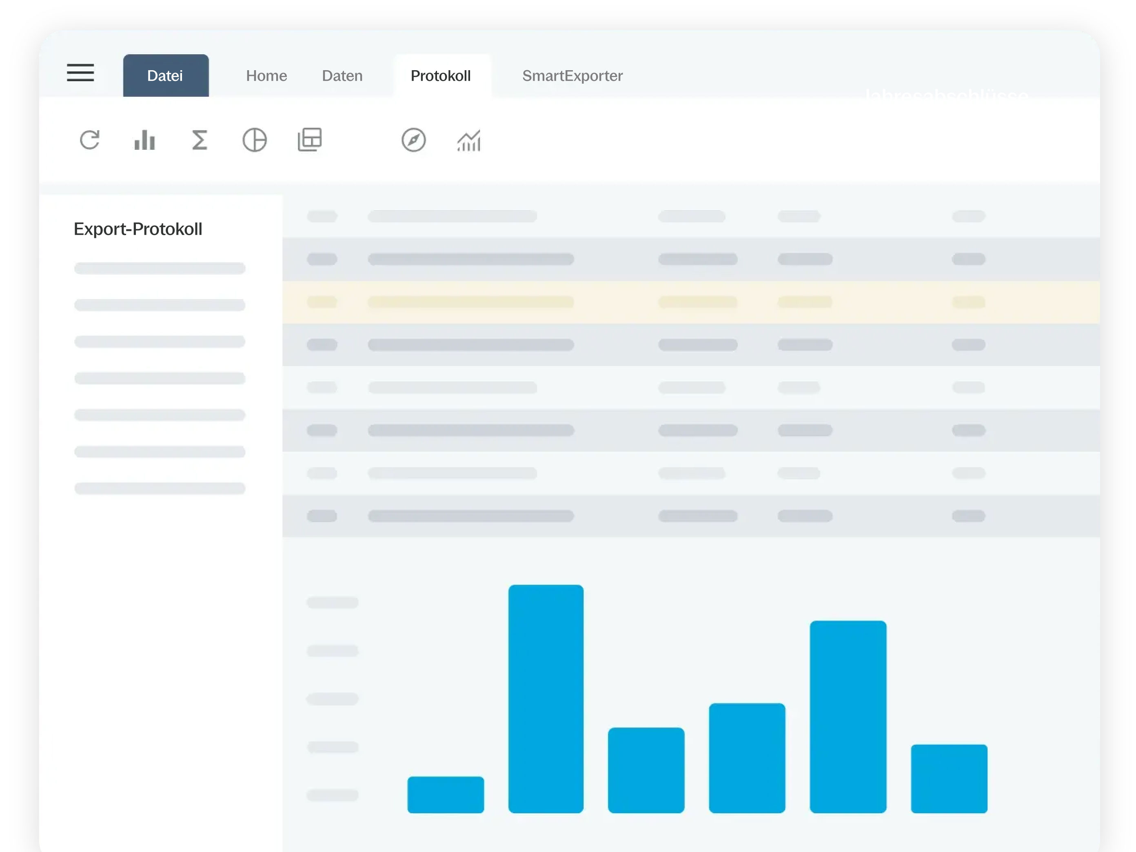The height and width of the screenshot is (852, 1136).
Task: Switch to bar chart visualization
Action: 145,140
